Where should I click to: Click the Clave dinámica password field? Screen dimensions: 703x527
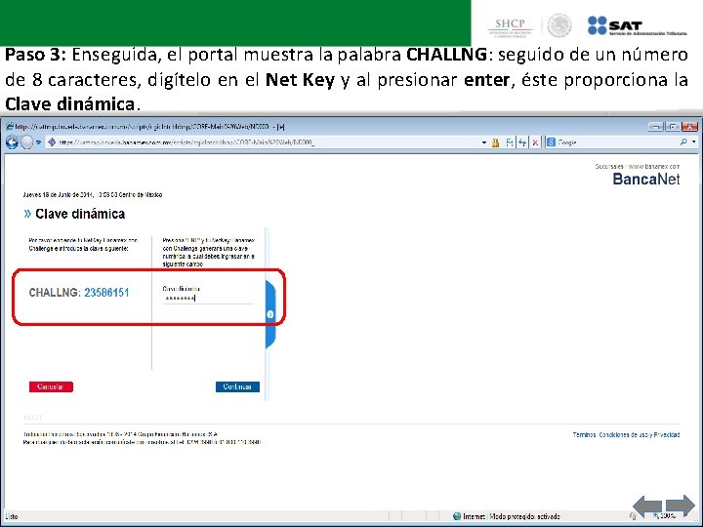coord(208,299)
